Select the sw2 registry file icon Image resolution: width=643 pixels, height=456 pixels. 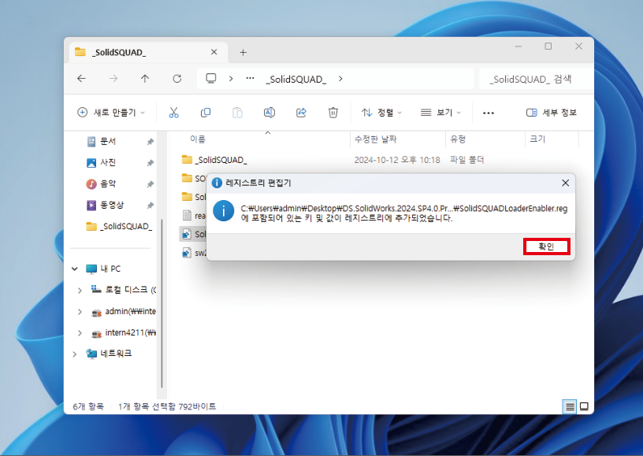187,253
